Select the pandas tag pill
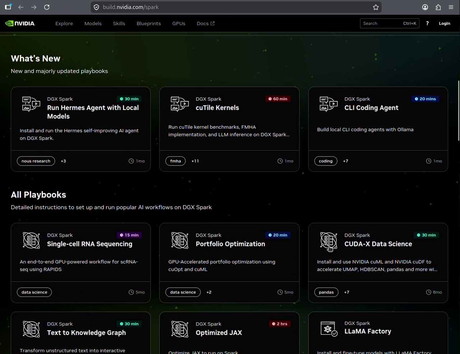This screenshot has height=354, width=460. pyautogui.click(x=326, y=292)
